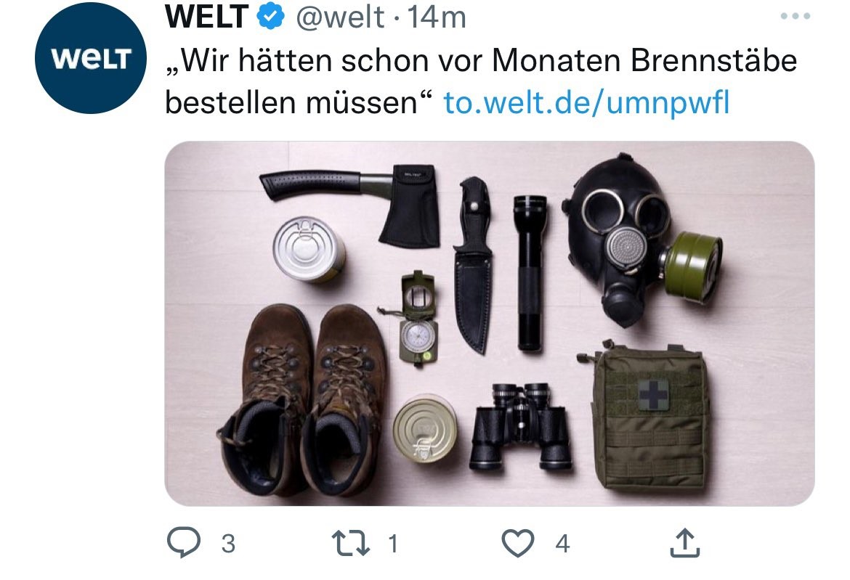The height and width of the screenshot is (580, 850).
Task: Click the 14m timestamp
Action: 437,17
